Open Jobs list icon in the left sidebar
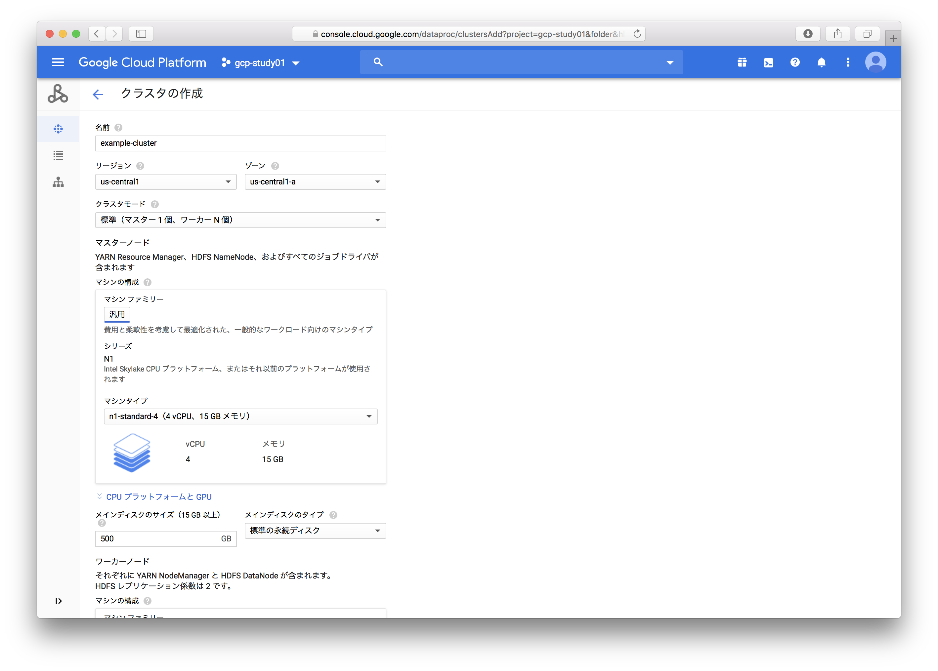This screenshot has width=938, height=671. (58, 155)
